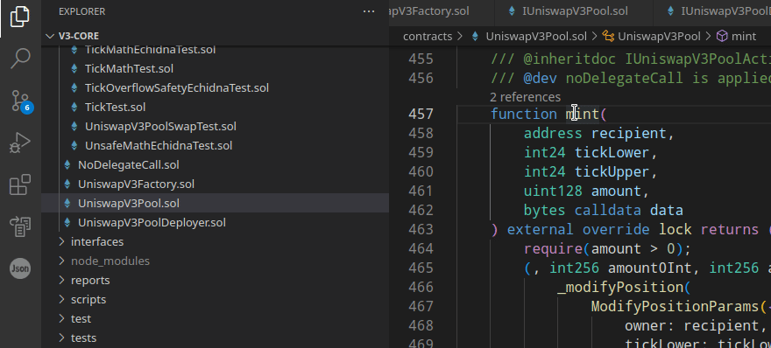Click the 2 references code lens
Screen dimensions: 771x348
pos(526,97)
